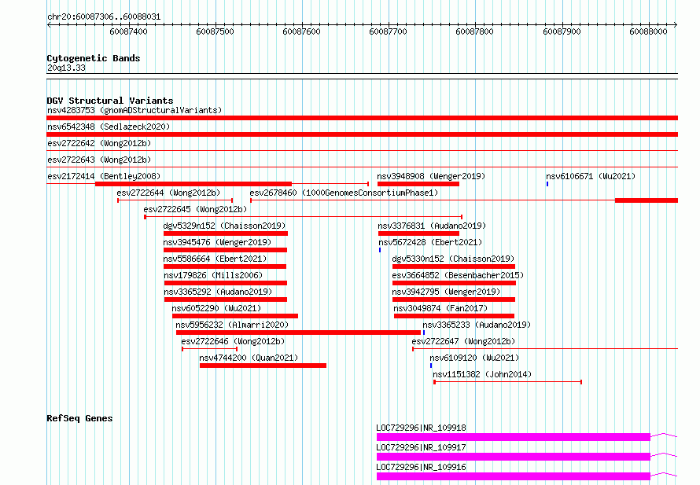The width and height of the screenshot is (700, 485).
Task: Click dgv5330n152 (Chaisson2019) label
Action: (x=453, y=259)
